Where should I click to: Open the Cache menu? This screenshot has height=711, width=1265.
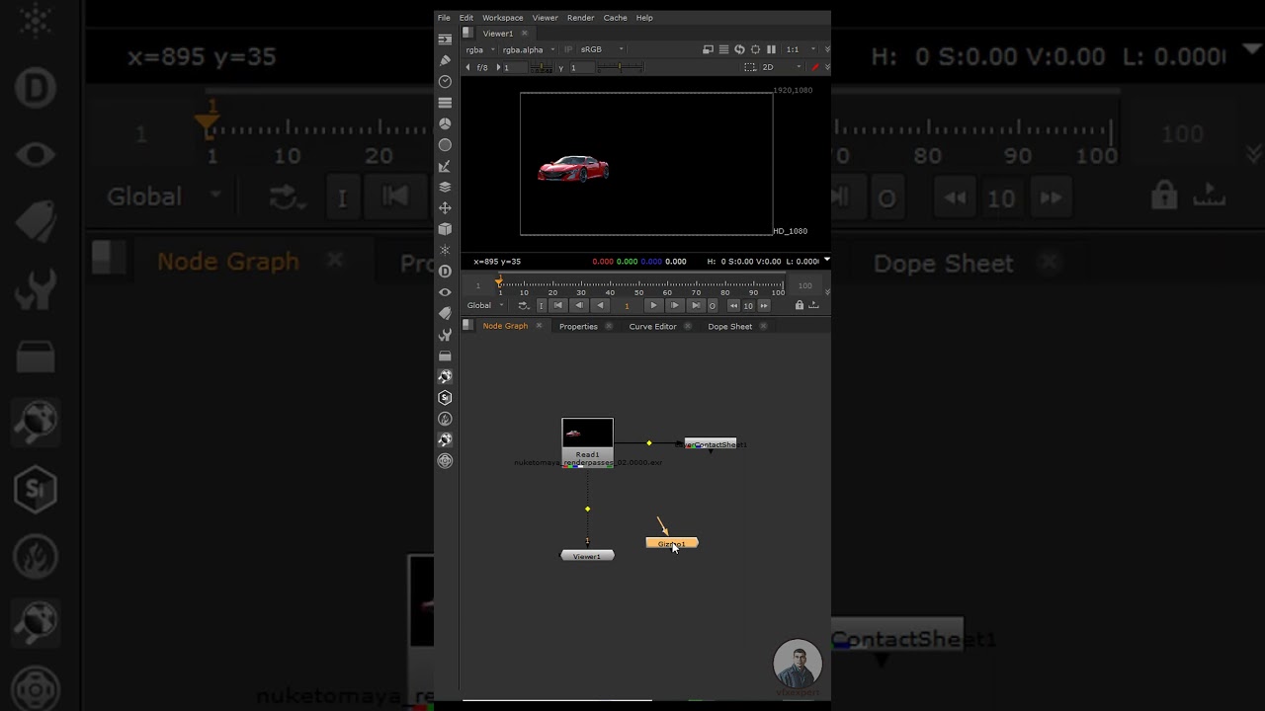pyautogui.click(x=615, y=18)
